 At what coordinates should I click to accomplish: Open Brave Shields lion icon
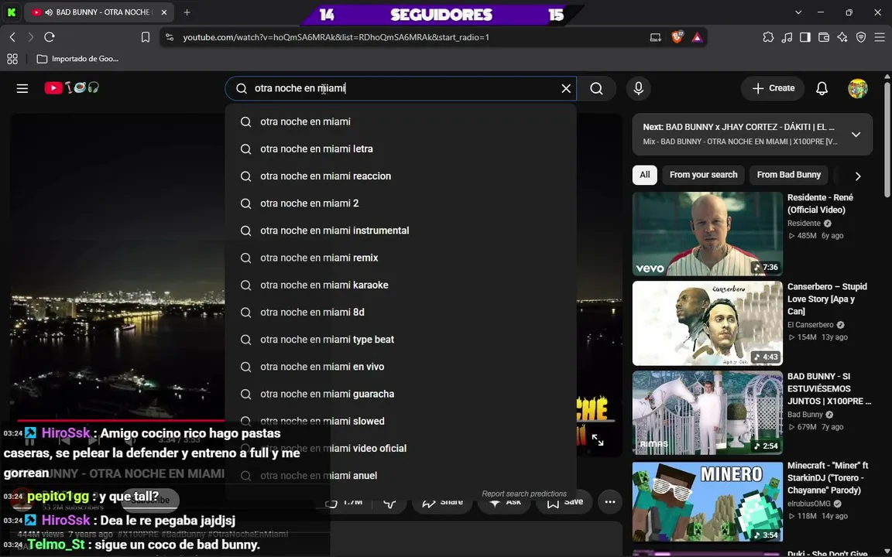point(677,37)
